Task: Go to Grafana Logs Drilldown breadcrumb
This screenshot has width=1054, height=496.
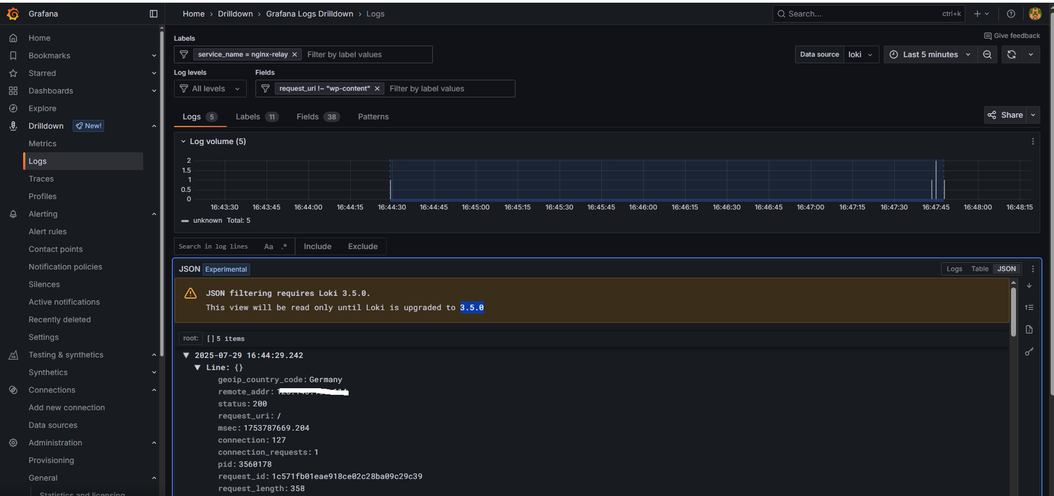Action: (309, 14)
